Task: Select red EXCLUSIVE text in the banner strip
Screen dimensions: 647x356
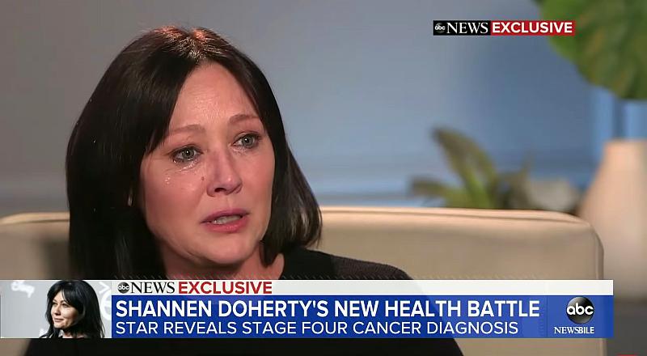Action: tap(225, 287)
